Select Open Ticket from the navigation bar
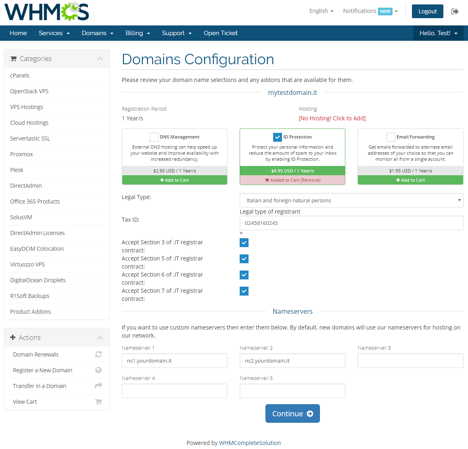The width and height of the screenshot is (468, 449). tap(221, 33)
